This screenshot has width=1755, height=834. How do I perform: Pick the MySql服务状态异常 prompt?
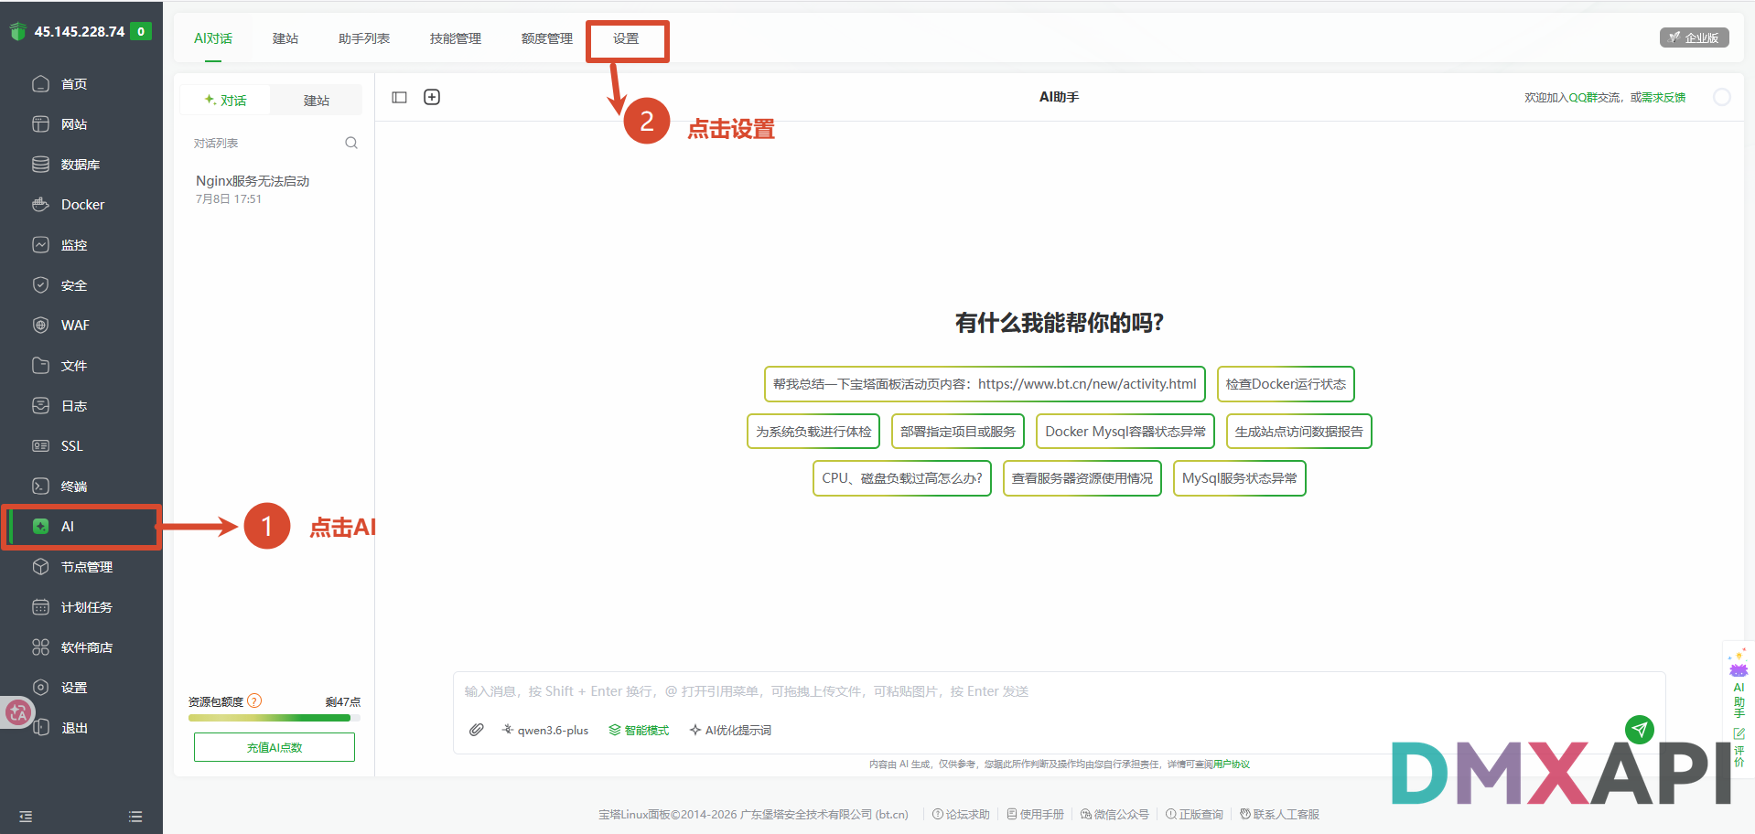tap(1240, 478)
